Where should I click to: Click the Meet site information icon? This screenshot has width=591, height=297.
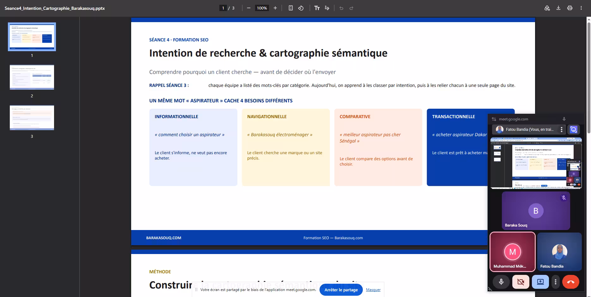494,119
